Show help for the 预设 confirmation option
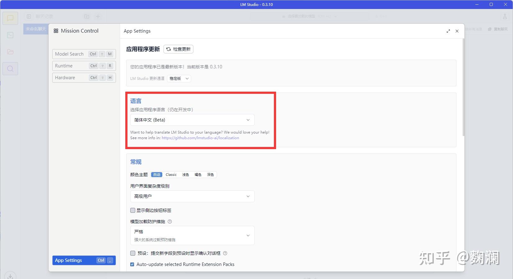 coord(225,253)
